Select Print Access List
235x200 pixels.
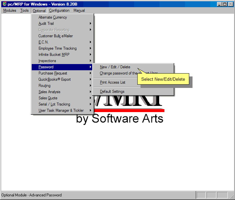point(112,82)
